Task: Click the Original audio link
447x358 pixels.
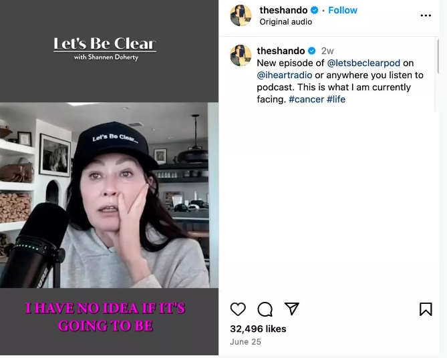Action: tap(286, 22)
